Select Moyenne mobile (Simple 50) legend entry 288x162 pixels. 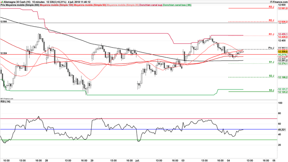pyautogui.click(x=90, y=5)
